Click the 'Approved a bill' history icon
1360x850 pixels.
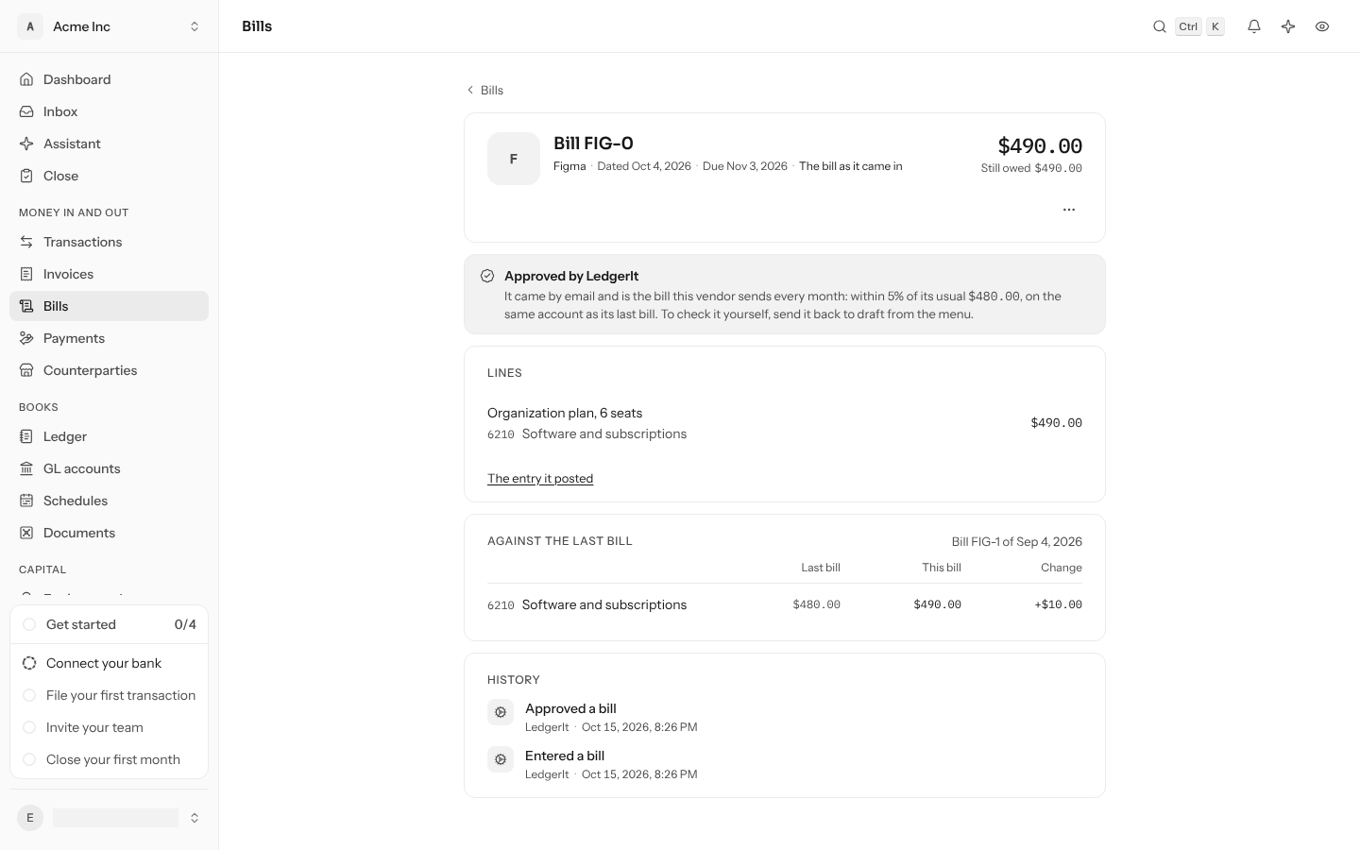[x=501, y=712]
